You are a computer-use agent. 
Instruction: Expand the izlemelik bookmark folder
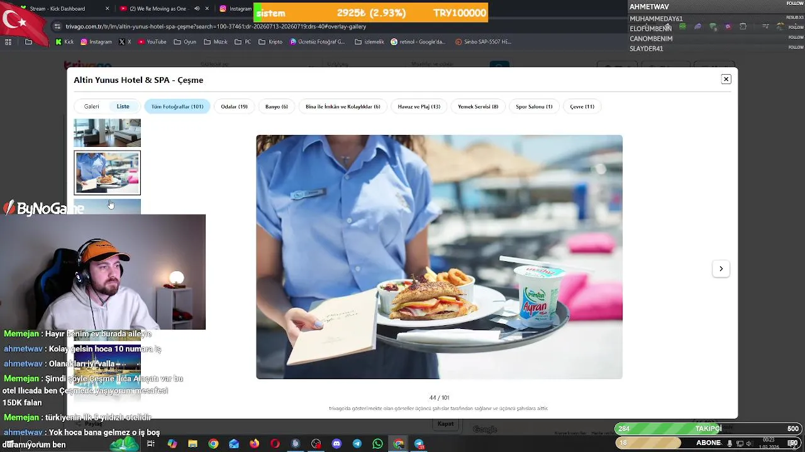point(370,42)
